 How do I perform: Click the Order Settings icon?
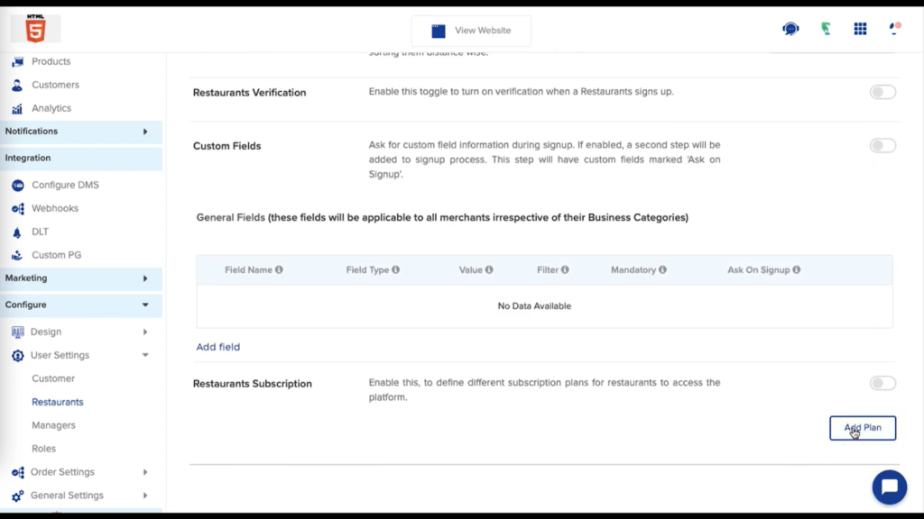[18, 472]
